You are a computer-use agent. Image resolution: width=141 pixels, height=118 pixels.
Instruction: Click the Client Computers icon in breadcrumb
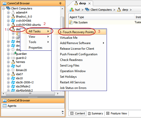(87, 10)
